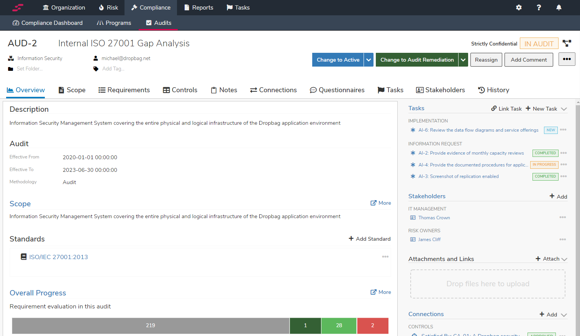Switch to the Questionnaires tab
This screenshot has height=336, width=580.
(x=337, y=90)
